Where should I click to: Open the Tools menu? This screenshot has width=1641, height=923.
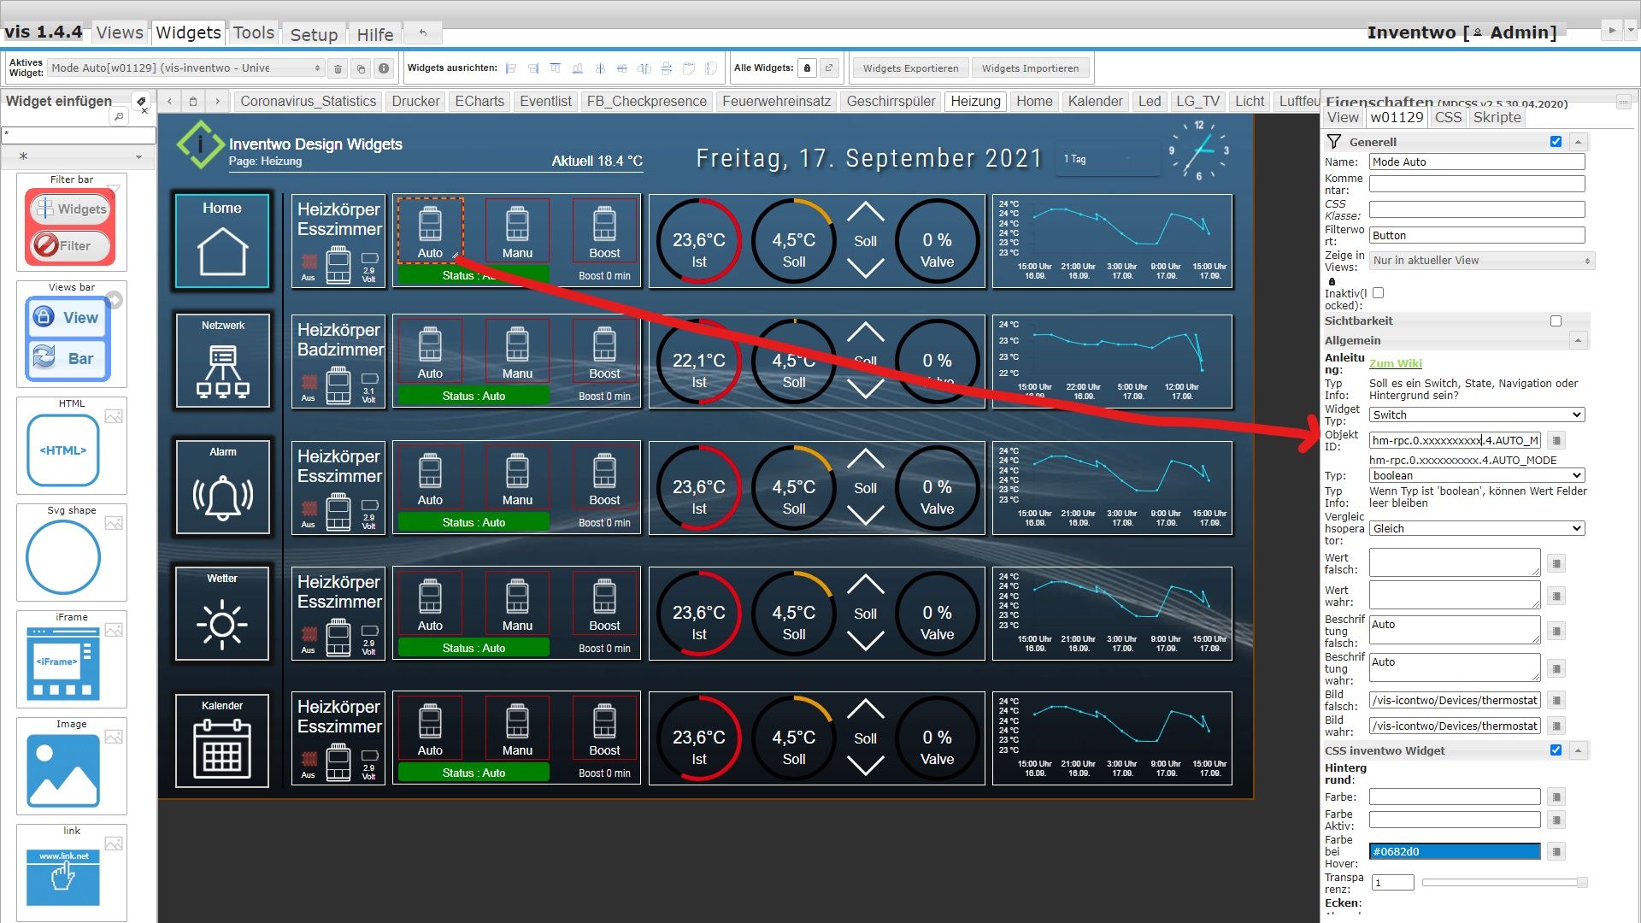tap(254, 32)
